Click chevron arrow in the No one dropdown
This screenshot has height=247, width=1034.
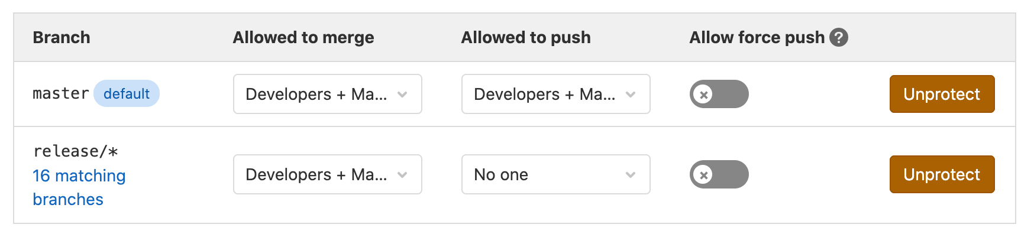tap(631, 174)
